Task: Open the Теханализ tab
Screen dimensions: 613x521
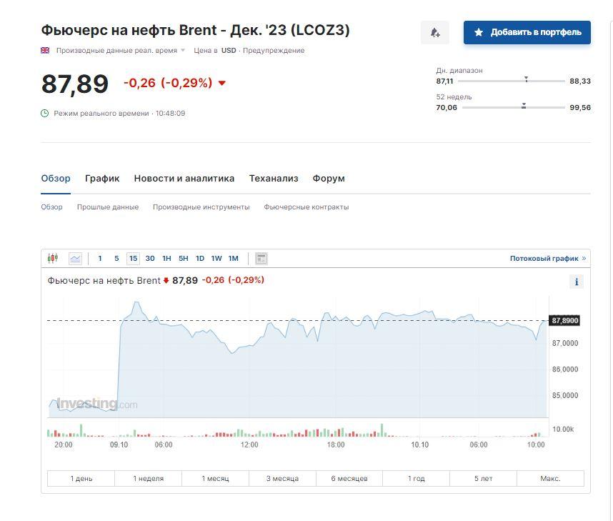Action: pos(273,179)
